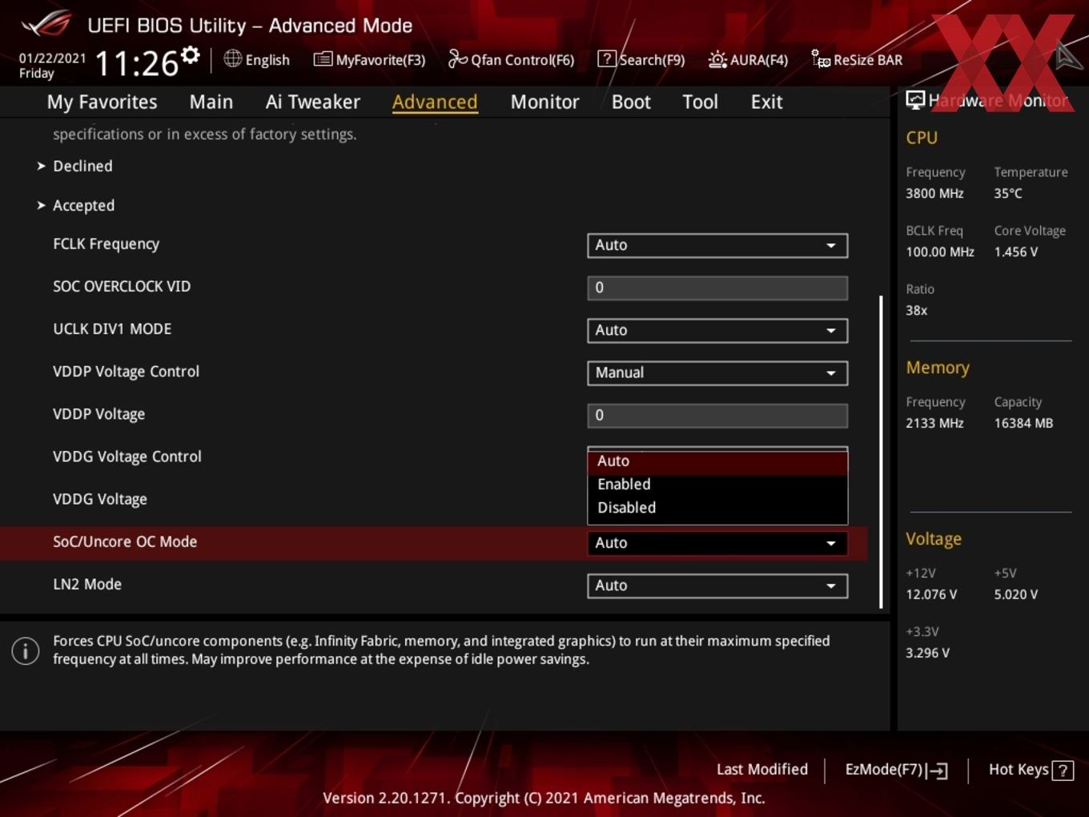Select LN2 Mode label
Screen dimensions: 1089x817
(87, 584)
